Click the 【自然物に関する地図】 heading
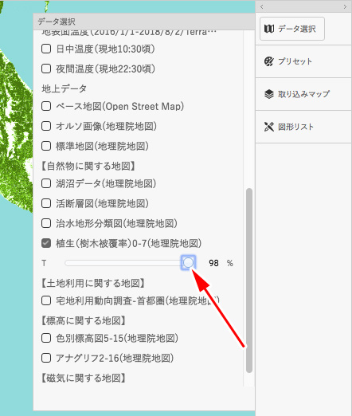This screenshot has height=416, width=352. click(88, 167)
